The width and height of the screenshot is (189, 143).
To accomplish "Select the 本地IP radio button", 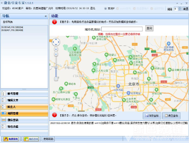I will point(106,9).
